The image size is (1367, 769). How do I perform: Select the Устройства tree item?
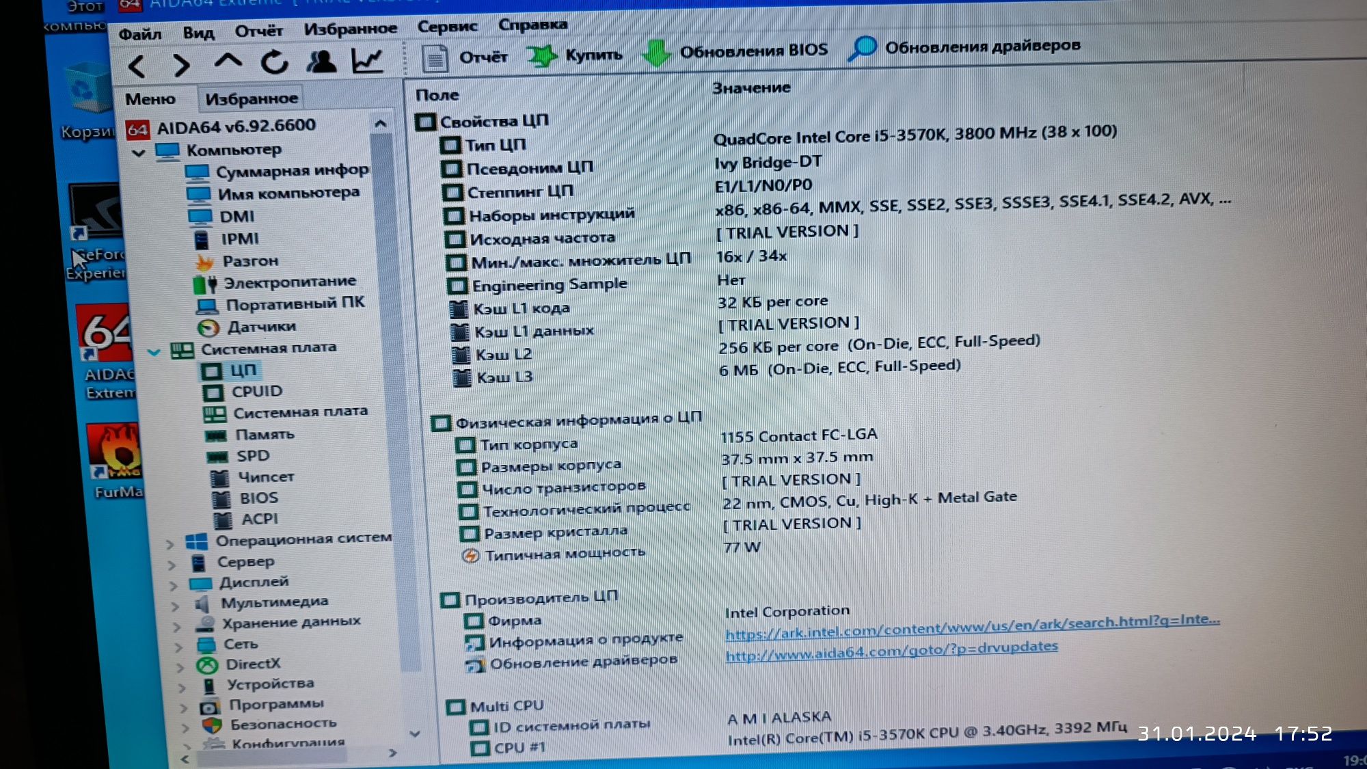tap(258, 684)
